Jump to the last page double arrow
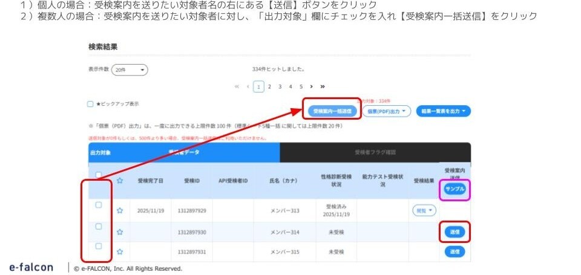Viewport: 581px width, 275px height. pyautogui.click(x=322, y=86)
